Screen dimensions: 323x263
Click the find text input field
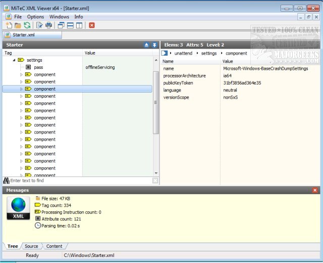tap(81, 181)
